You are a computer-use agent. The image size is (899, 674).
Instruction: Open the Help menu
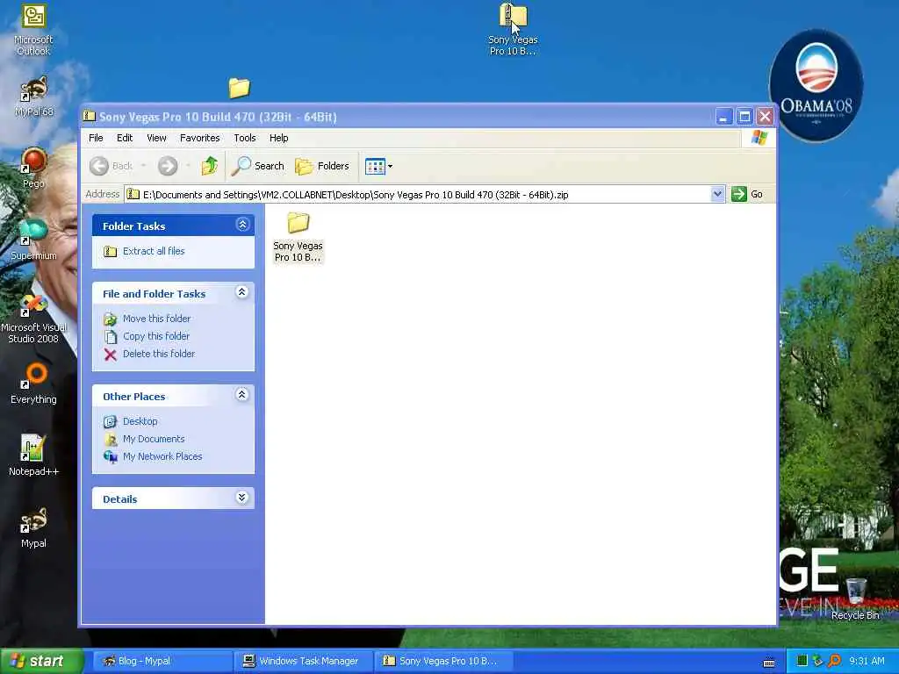coord(278,138)
